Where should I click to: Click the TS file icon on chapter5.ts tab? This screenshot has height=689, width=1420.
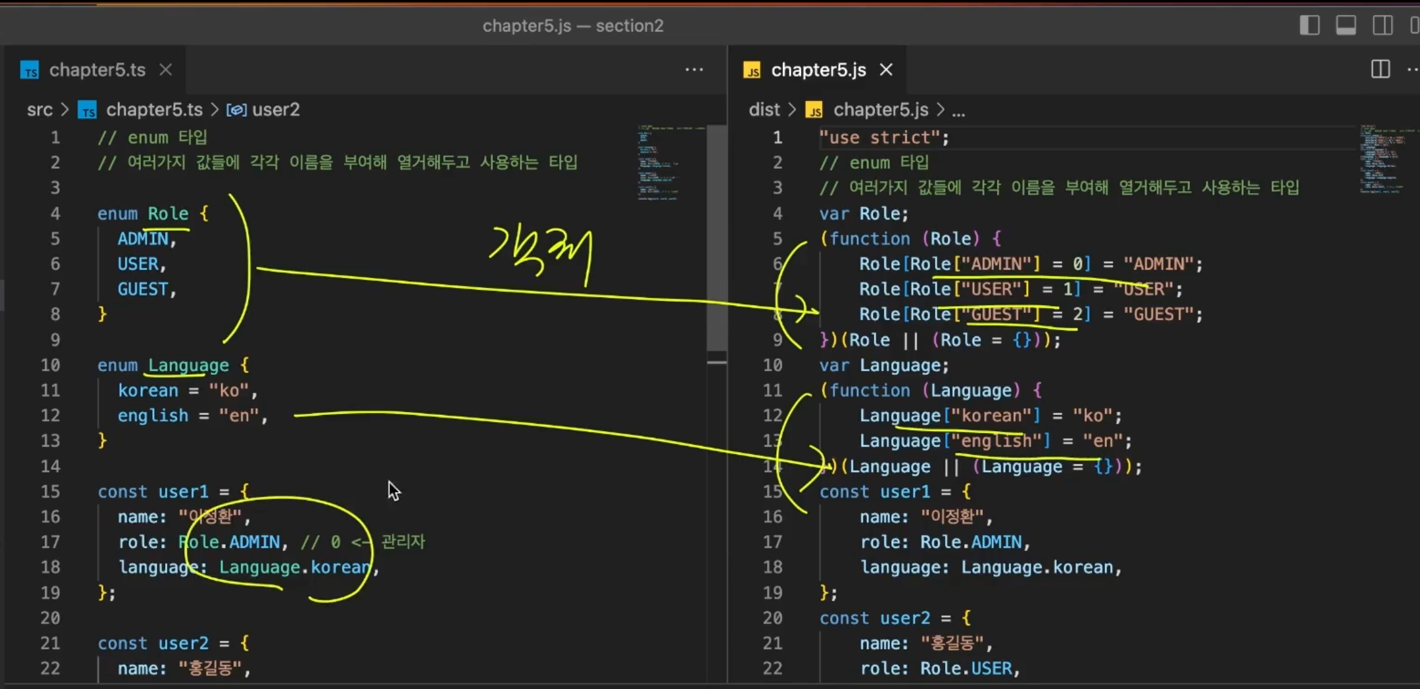30,70
